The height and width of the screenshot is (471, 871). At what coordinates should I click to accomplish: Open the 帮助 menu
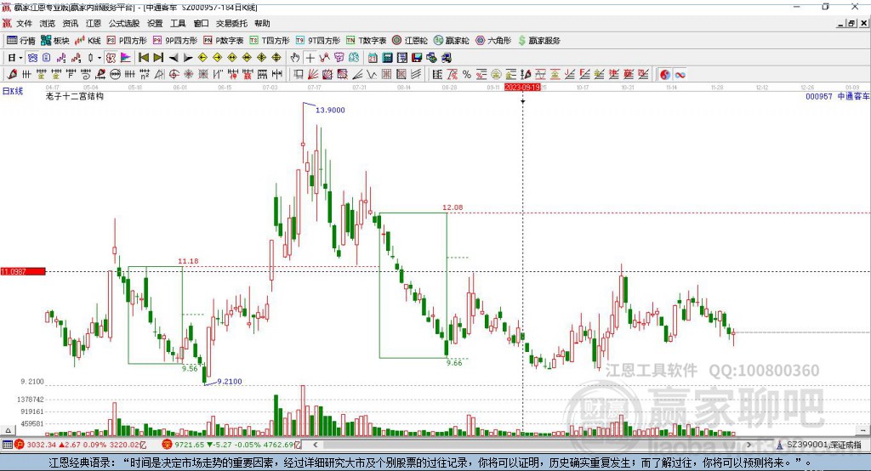click(x=262, y=23)
